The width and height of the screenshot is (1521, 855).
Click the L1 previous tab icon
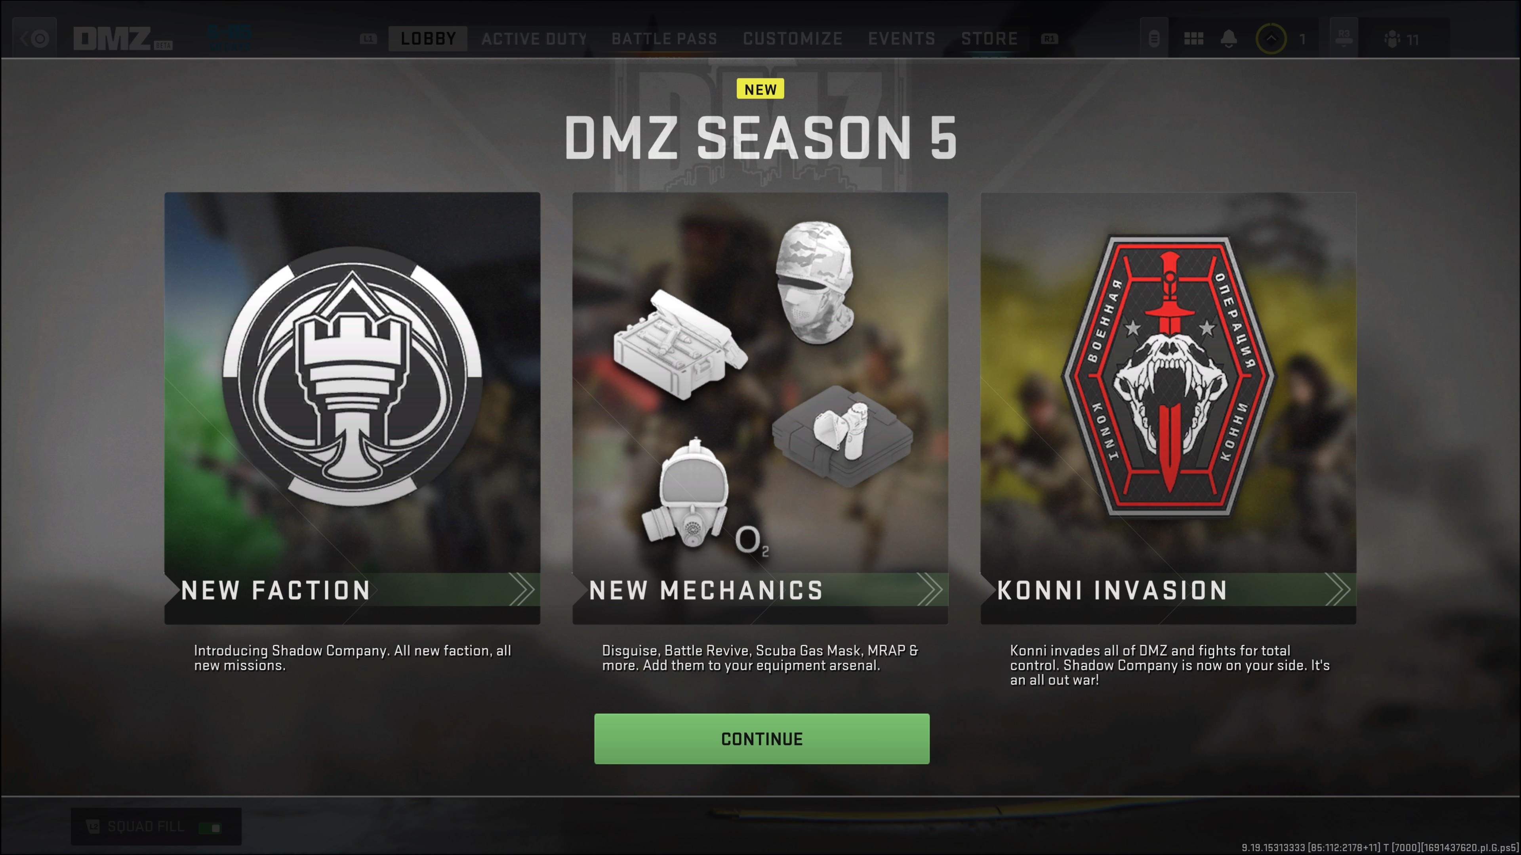click(368, 39)
